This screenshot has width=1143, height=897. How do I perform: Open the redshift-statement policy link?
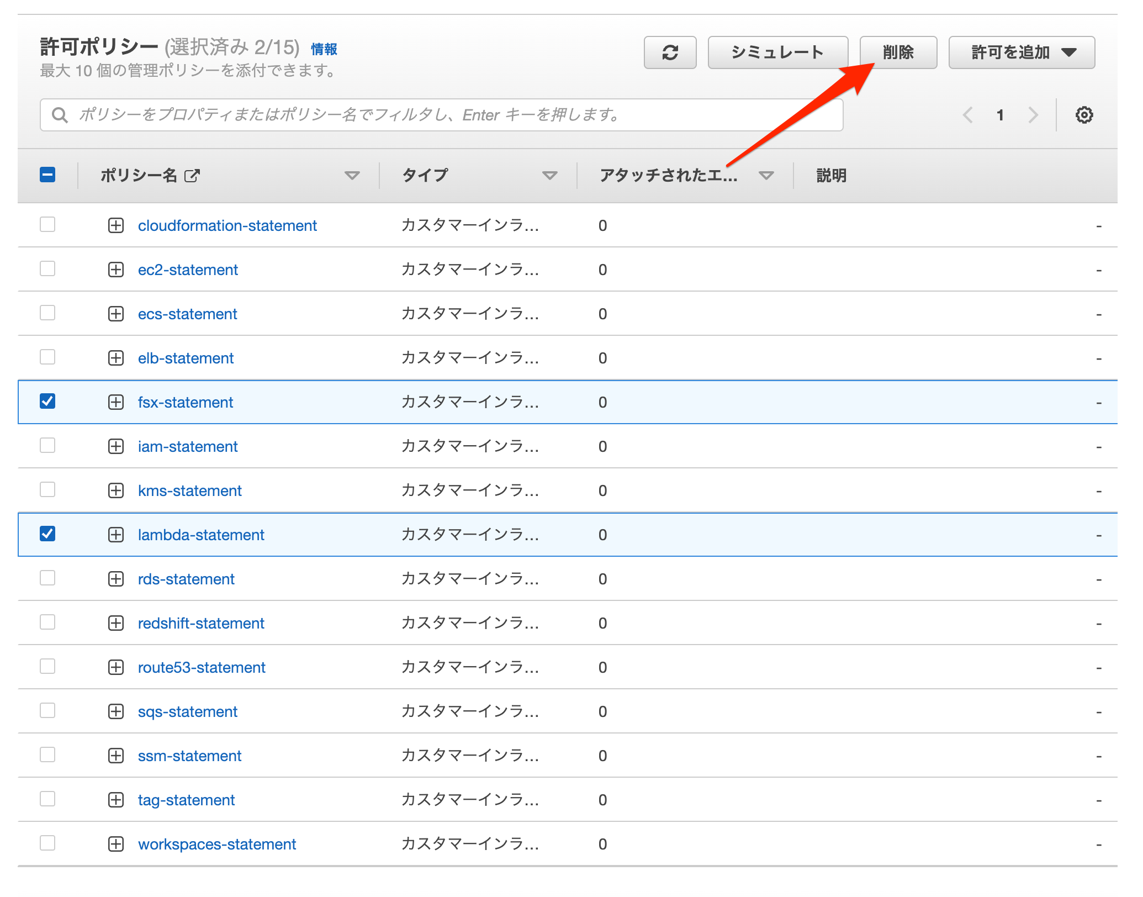[x=201, y=623]
